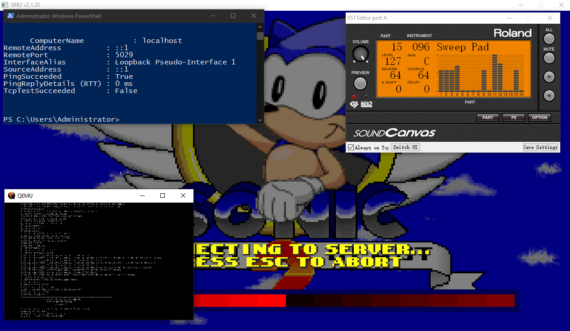Maximize the PowerShell window

[x=233, y=16]
